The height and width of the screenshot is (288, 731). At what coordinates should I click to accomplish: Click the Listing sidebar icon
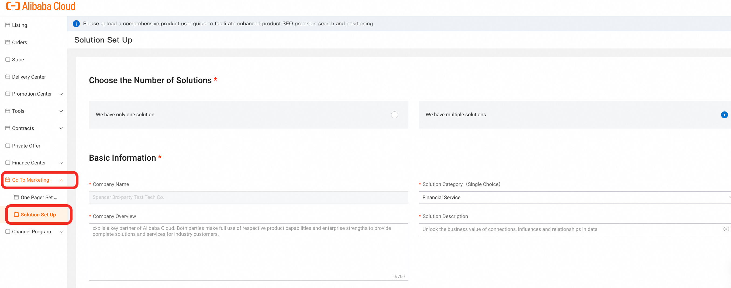click(x=8, y=25)
